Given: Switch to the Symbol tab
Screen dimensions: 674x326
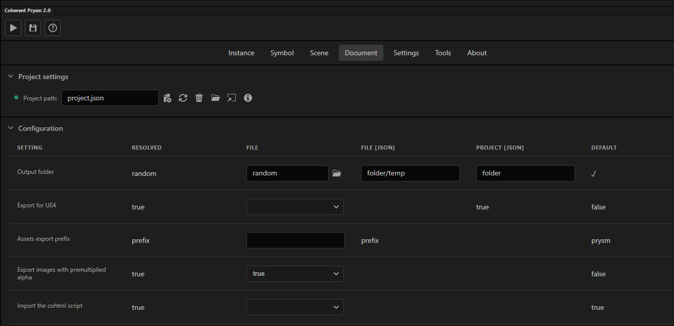Looking at the screenshot, I should [x=282, y=53].
